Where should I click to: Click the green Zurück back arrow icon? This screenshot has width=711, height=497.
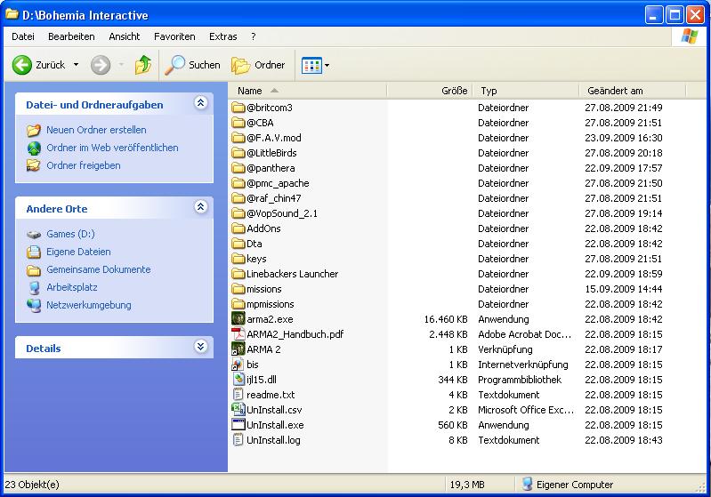point(21,65)
